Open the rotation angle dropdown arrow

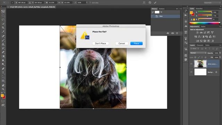(x=87, y=2)
